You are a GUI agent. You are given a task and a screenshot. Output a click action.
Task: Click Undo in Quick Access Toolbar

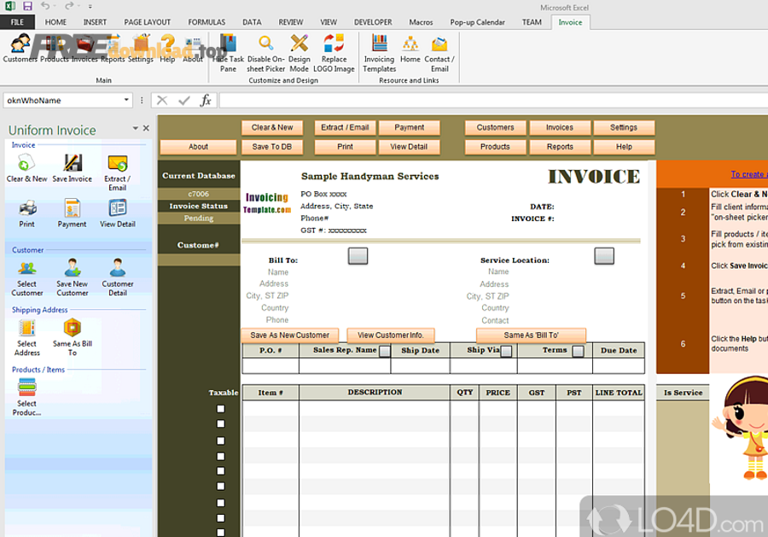pos(45,6)
